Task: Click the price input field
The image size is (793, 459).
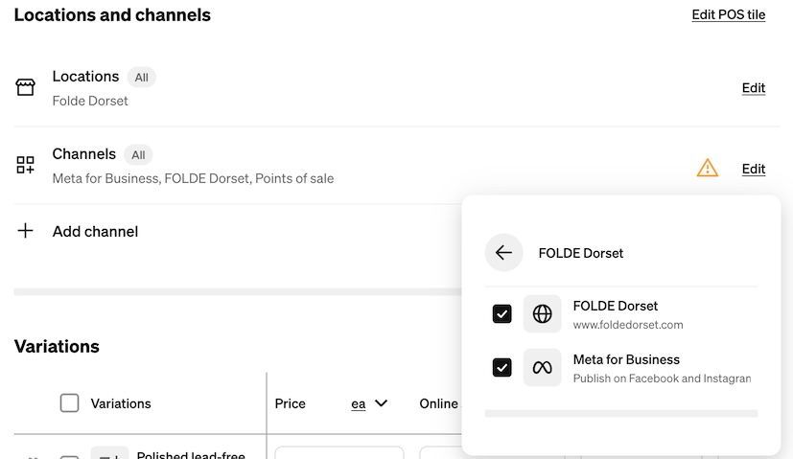Action: point(339,452)
